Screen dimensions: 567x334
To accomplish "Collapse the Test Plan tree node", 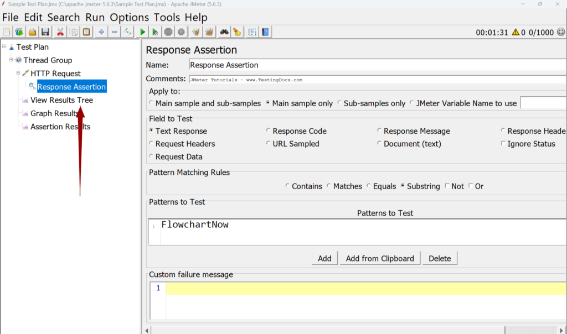I will (4, 47).
